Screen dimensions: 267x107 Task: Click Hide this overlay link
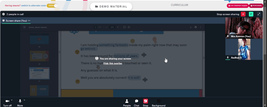pos(113,63)
